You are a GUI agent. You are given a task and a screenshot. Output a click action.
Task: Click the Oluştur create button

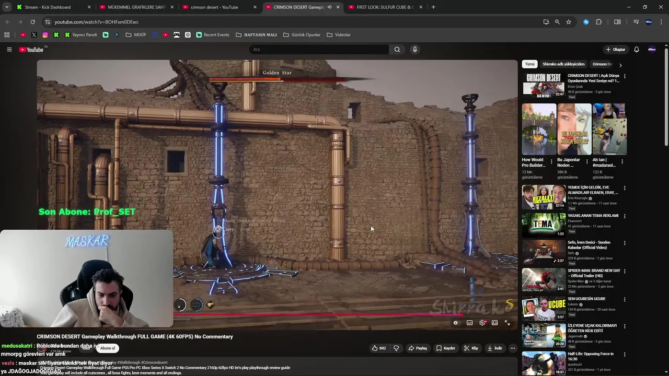coord(615,50)
